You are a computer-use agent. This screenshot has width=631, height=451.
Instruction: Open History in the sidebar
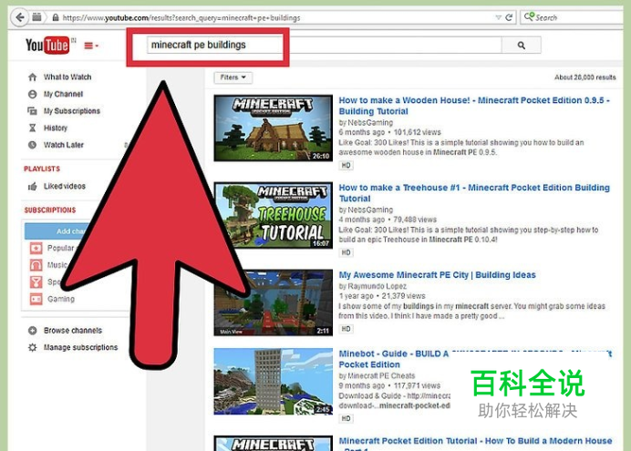(55, 128)
